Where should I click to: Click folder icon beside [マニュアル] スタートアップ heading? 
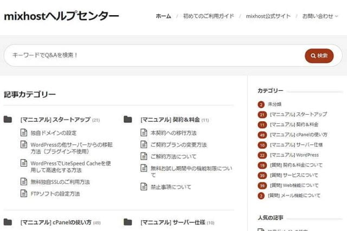click(8, 120)
